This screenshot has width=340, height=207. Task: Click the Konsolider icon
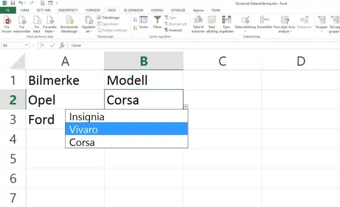[x=264, y=20]
